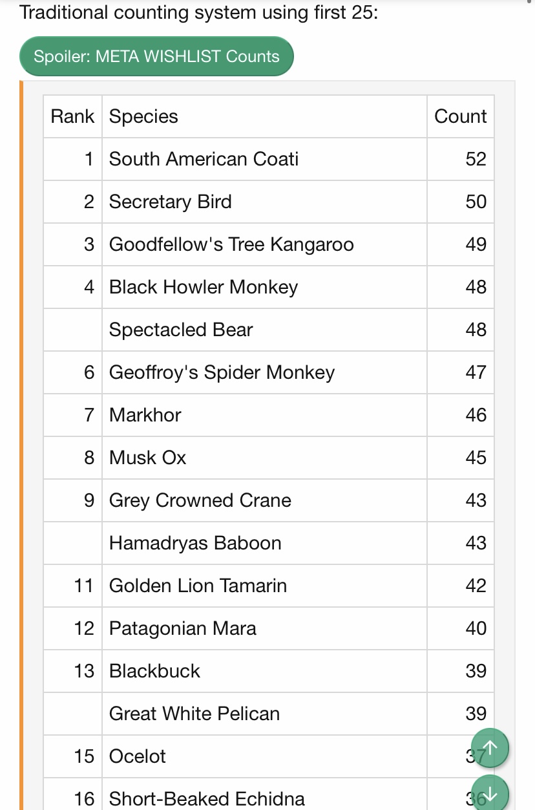The image size is (535, 810).
Task: Tap the Spectacled Bear species cell
Action: click(x=264, y=330)
